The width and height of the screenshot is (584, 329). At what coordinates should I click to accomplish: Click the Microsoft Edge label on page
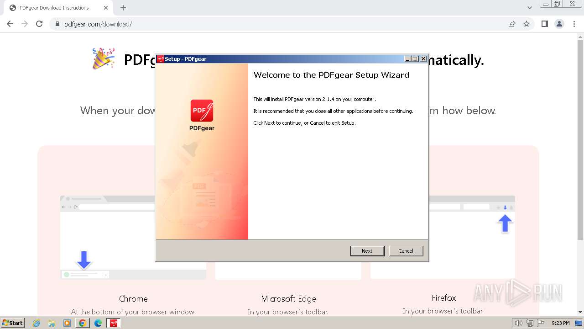288,299
